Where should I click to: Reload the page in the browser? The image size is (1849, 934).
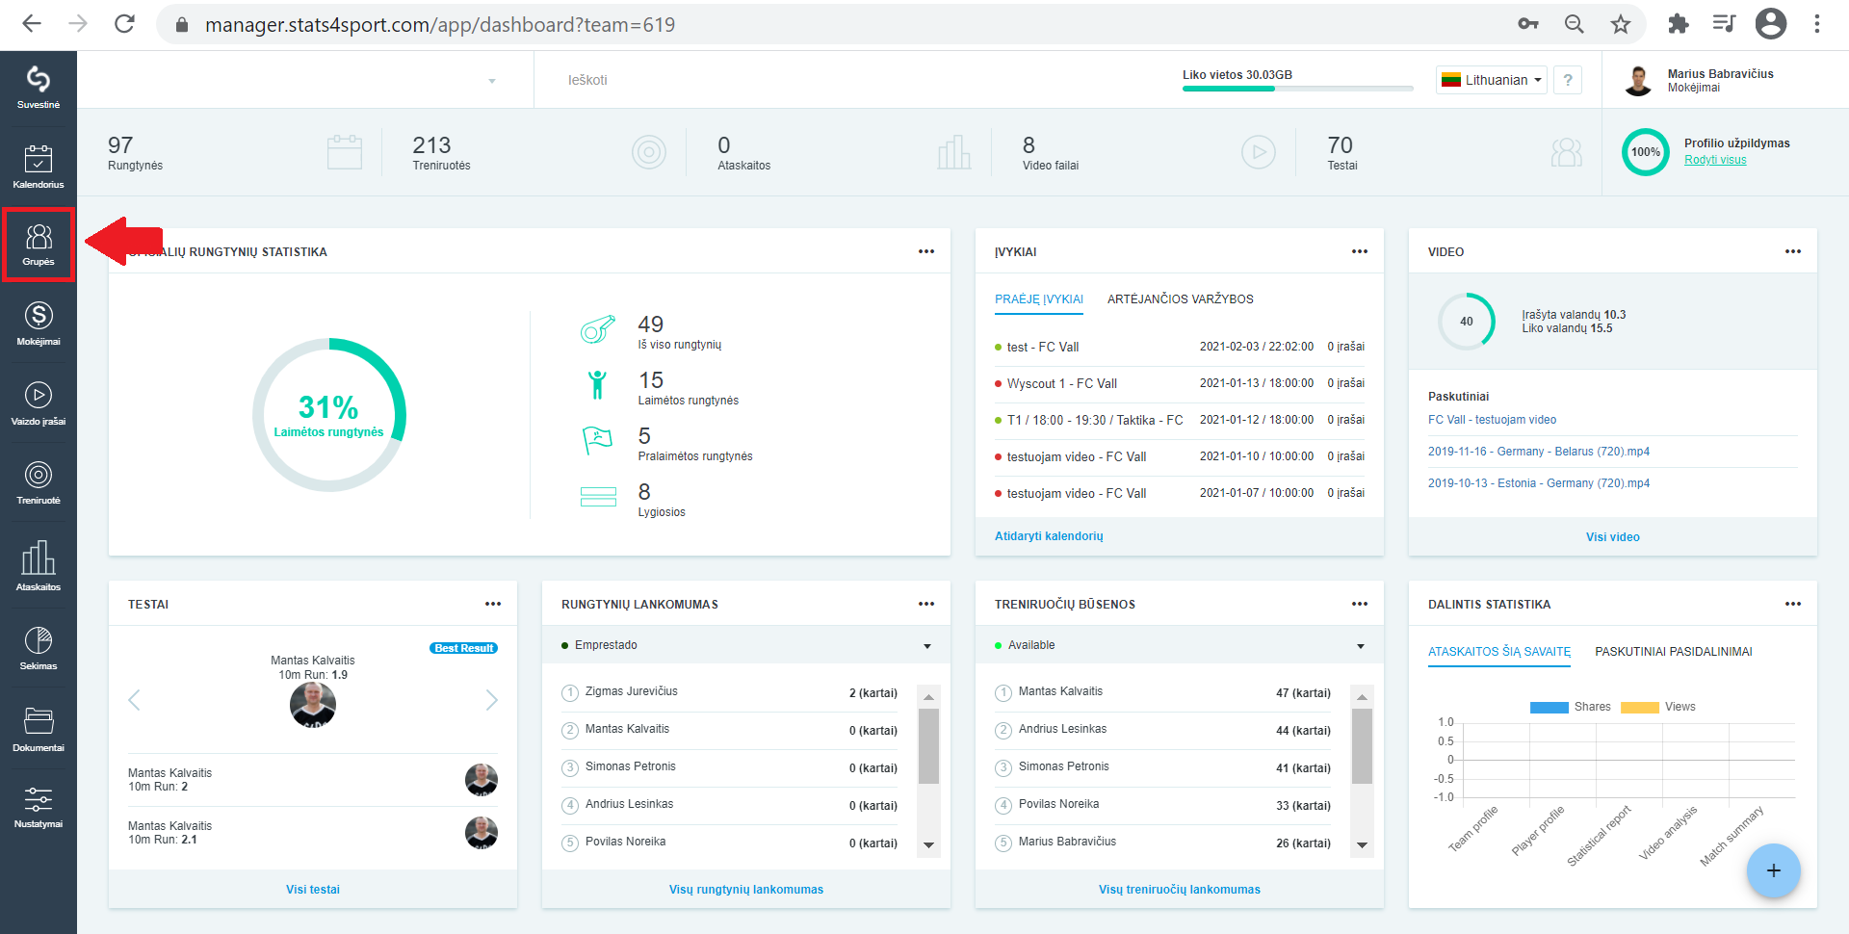tap(124, 24)
